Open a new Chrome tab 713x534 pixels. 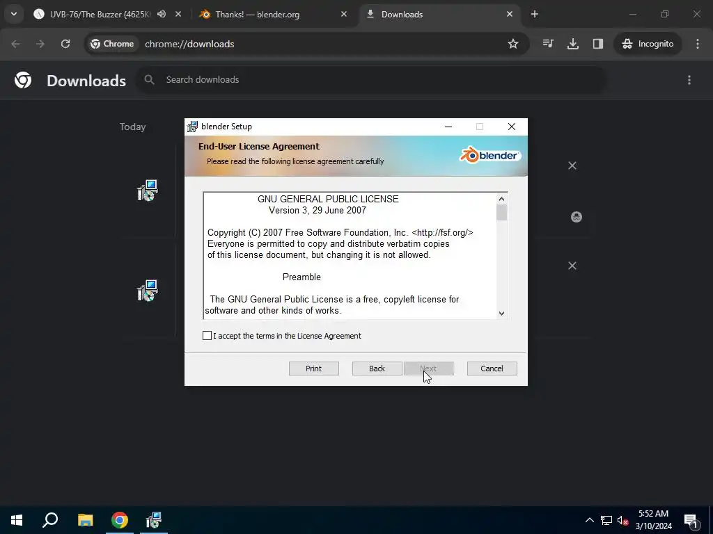pos(535,14)
